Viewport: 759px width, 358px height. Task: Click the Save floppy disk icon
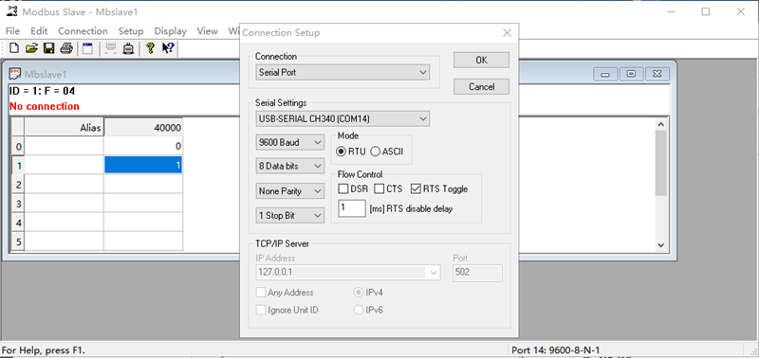click(49, 48)
